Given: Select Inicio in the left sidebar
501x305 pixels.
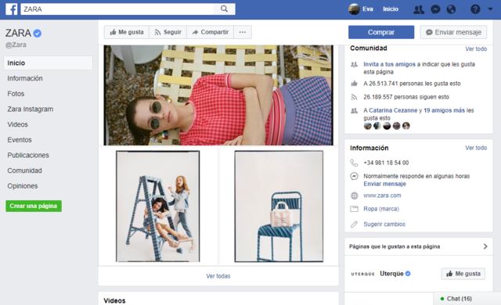Looking at the screenshot, I should (x=49, y=63).
